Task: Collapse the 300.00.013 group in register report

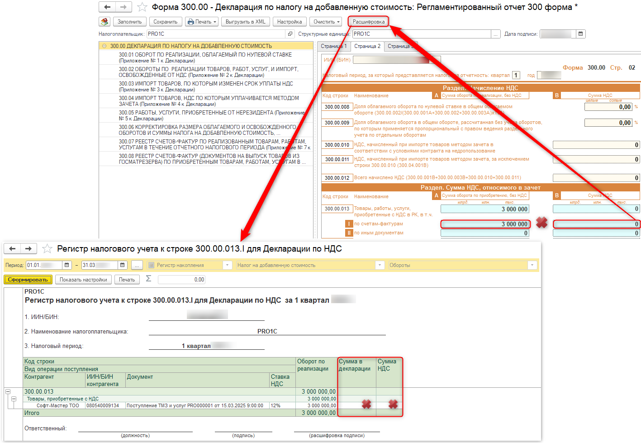Action: point(8,391)
